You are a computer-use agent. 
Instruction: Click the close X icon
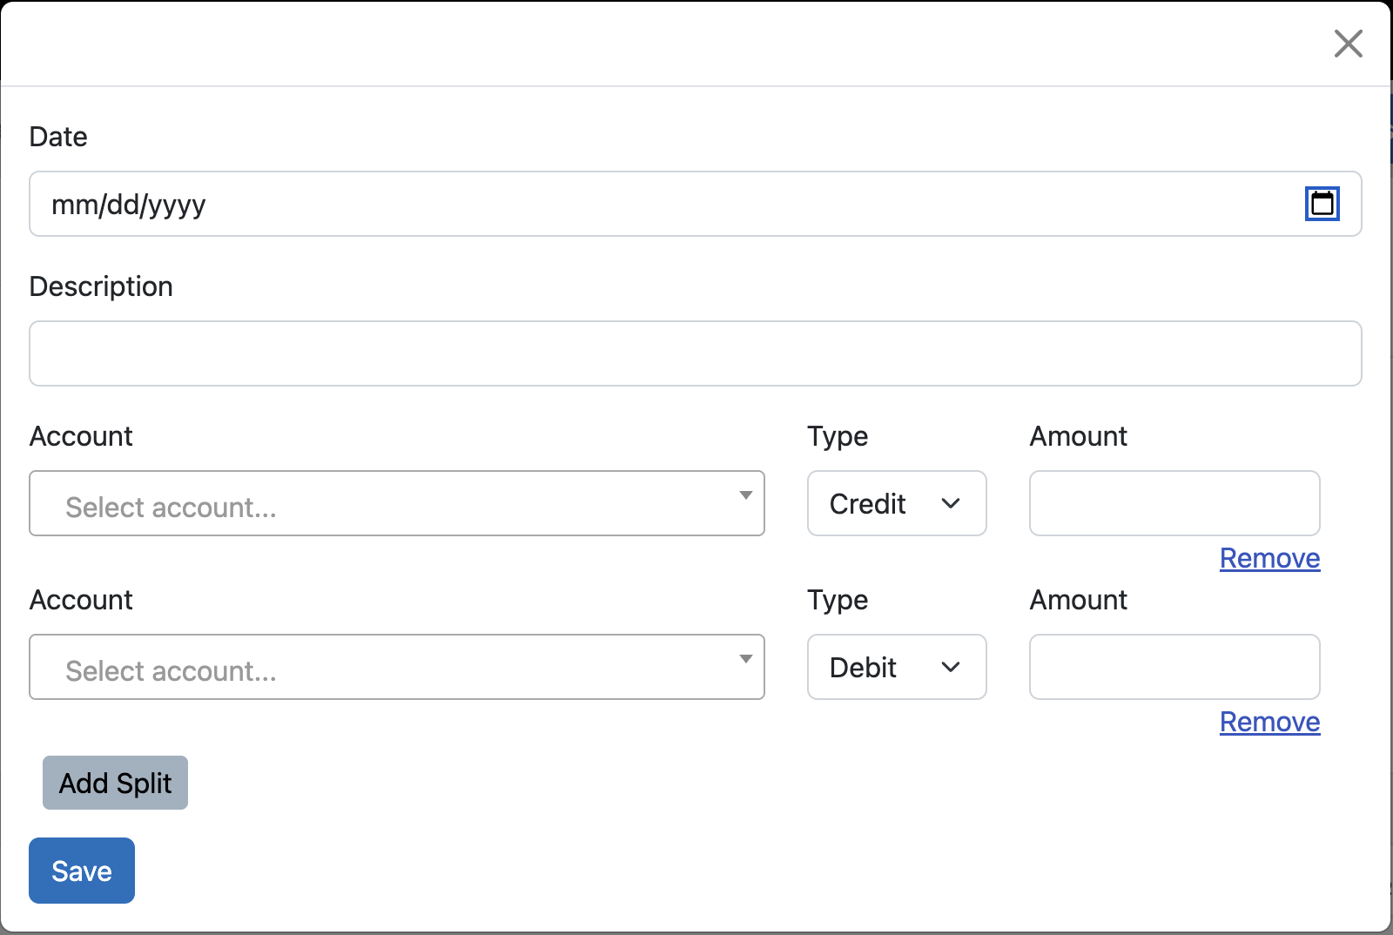tap(1348, 43)
